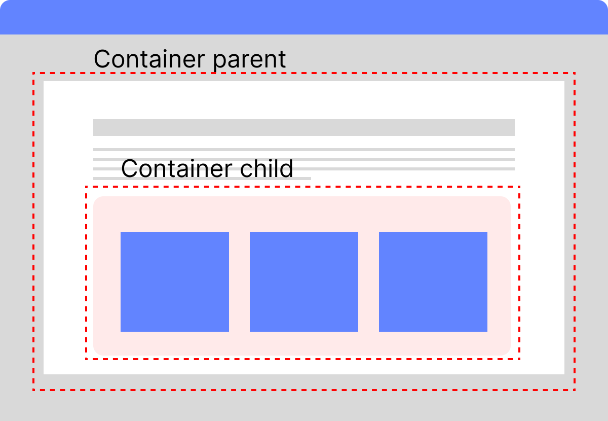Viewport: 608px width, 421px height.
Task: Click the first thin gray text line
Action: click(304, 150)
